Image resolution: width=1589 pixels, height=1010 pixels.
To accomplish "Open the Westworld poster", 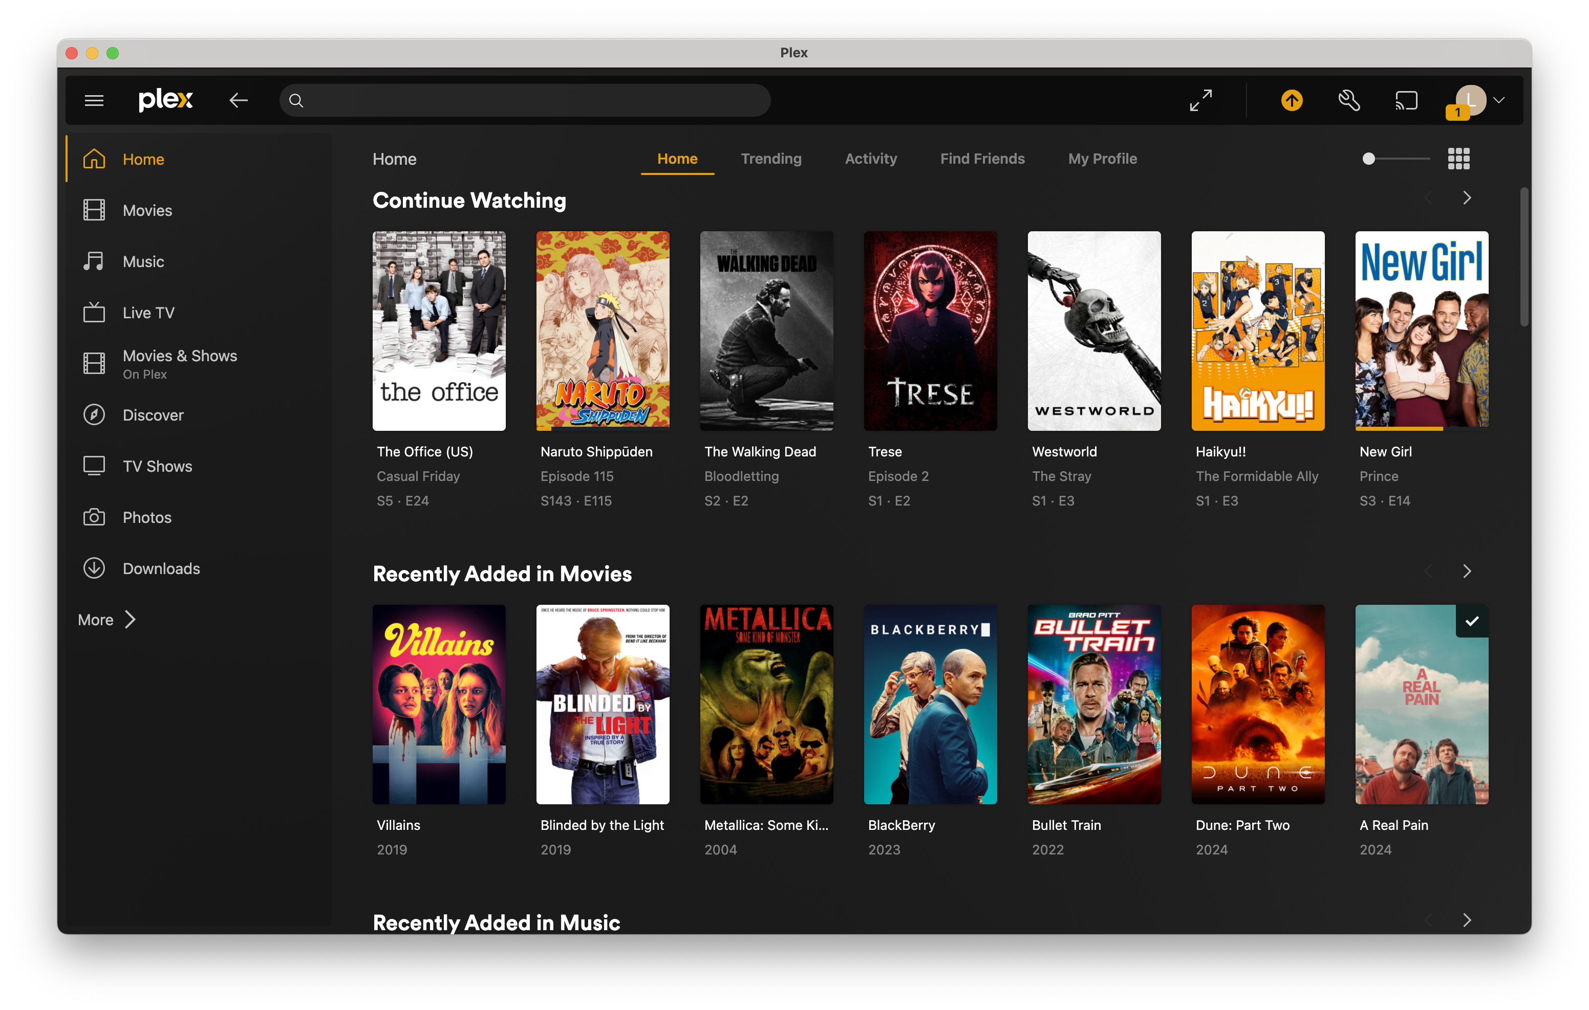I will 1093,331.
